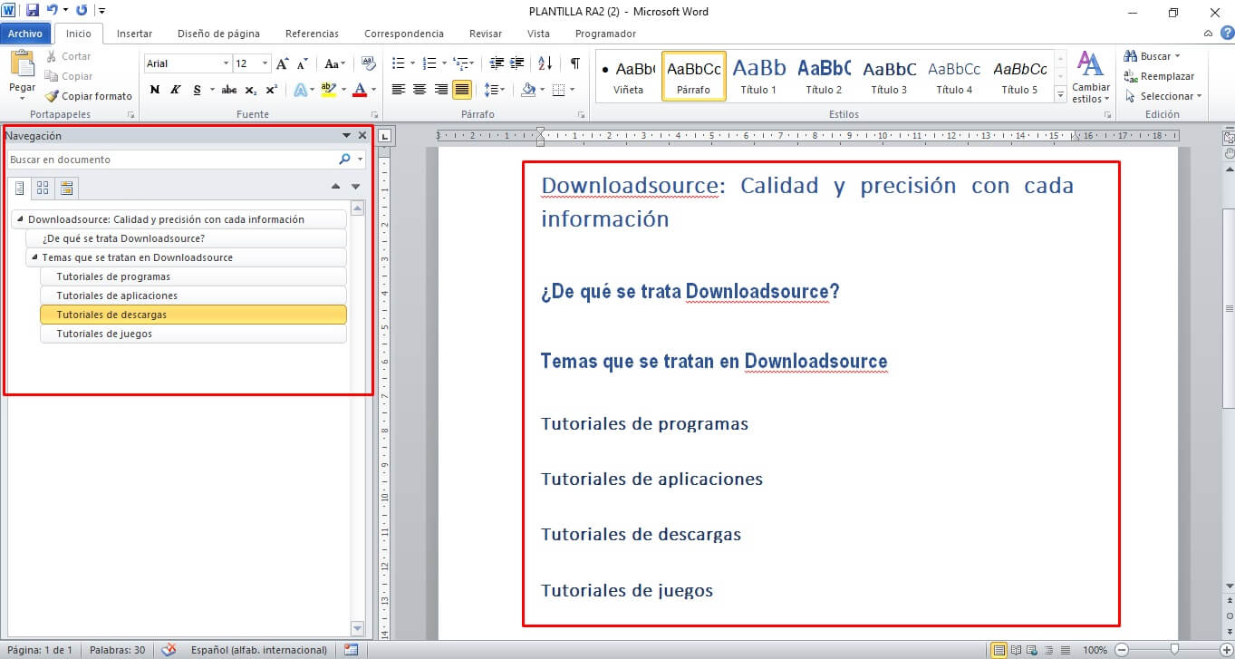Click the decrease indent icon
Screen dimensions: 1235x659
coord(497,63)
